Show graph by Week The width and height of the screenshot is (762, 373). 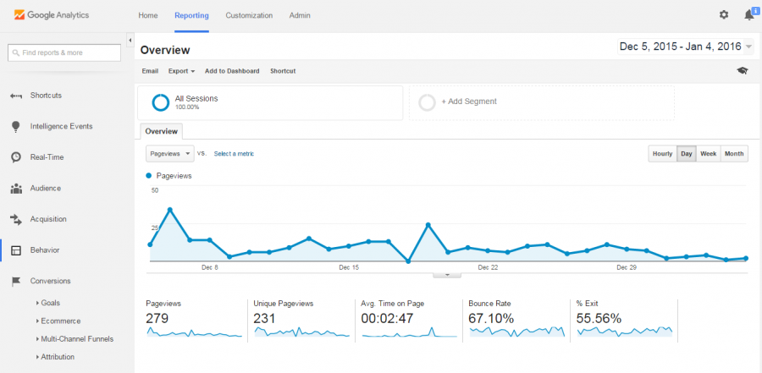(x=708, y=153)
